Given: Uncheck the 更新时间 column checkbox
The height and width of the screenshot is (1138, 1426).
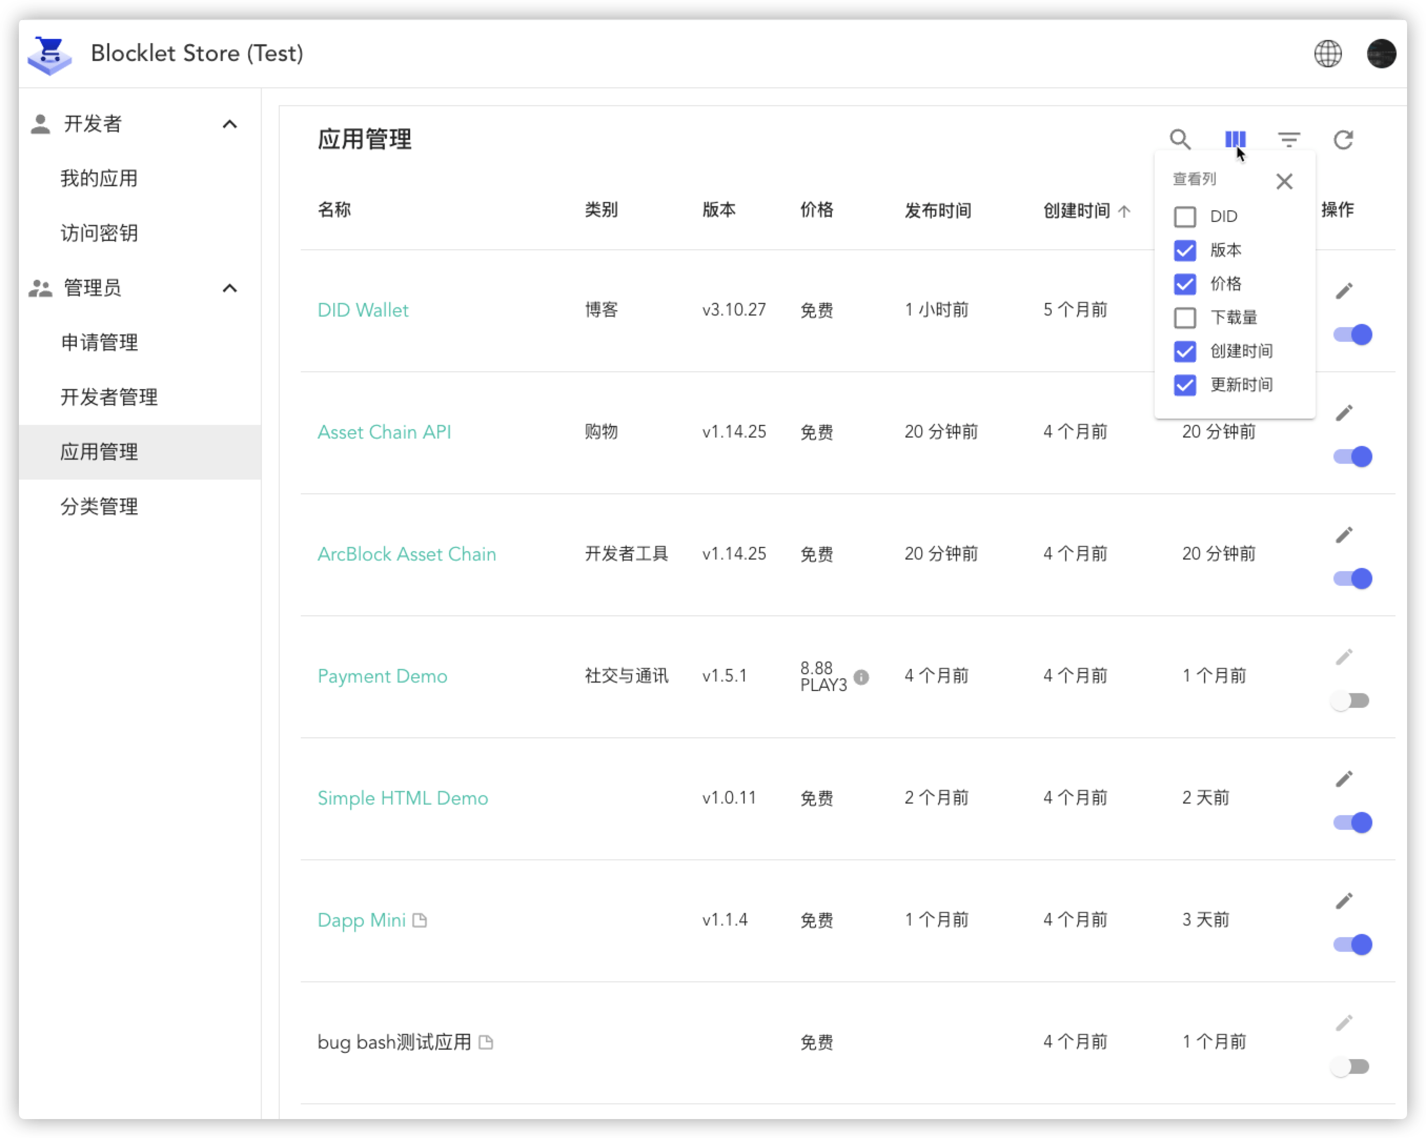Looking at the screenshot, I should (1185, 385).
